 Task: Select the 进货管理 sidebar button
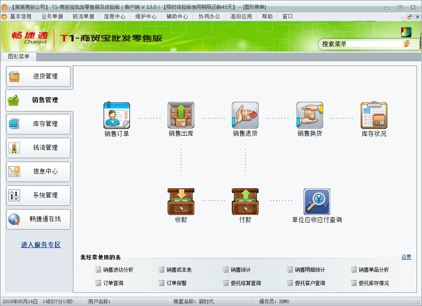tap(38, 76)
